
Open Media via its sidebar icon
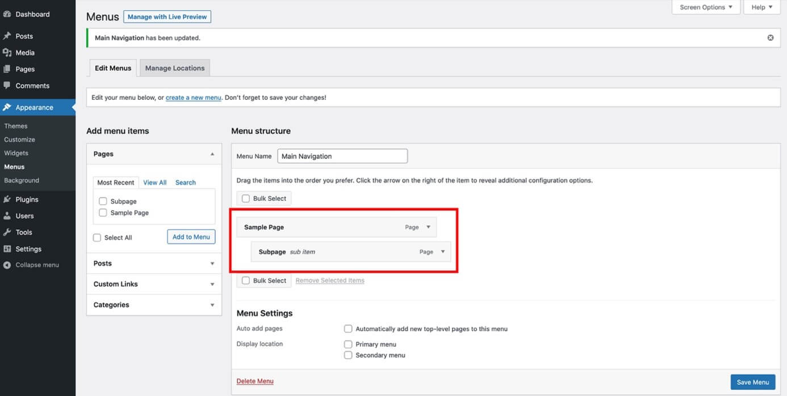[x=7, y=53]
